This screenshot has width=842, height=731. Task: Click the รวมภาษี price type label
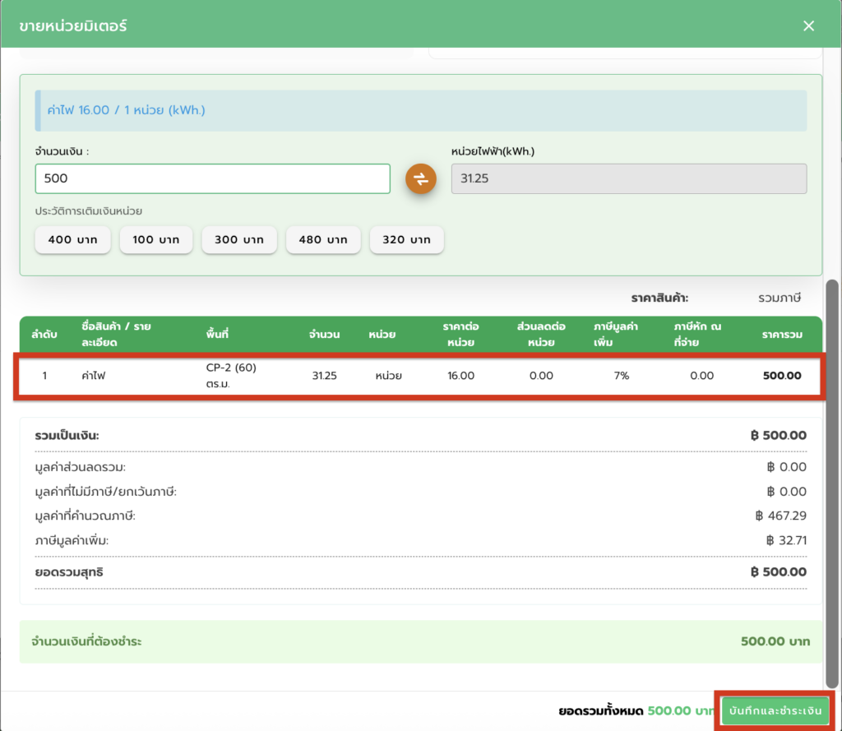779,298
